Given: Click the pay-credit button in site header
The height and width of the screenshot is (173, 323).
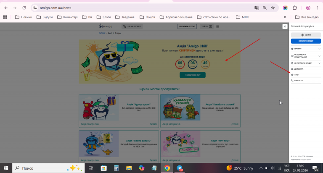Looking at the screenshot, I should coord(187,26).
